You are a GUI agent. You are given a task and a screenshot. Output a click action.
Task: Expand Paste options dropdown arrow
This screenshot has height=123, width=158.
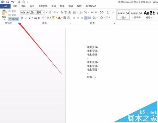(x=4, y=20)
